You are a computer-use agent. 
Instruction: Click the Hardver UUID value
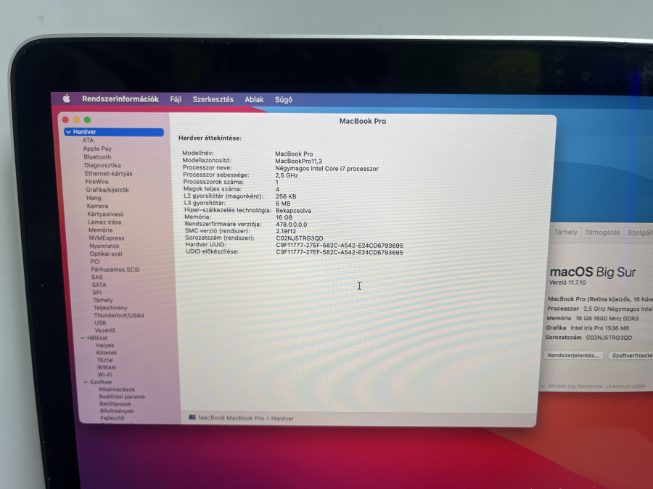coord(340,246)
